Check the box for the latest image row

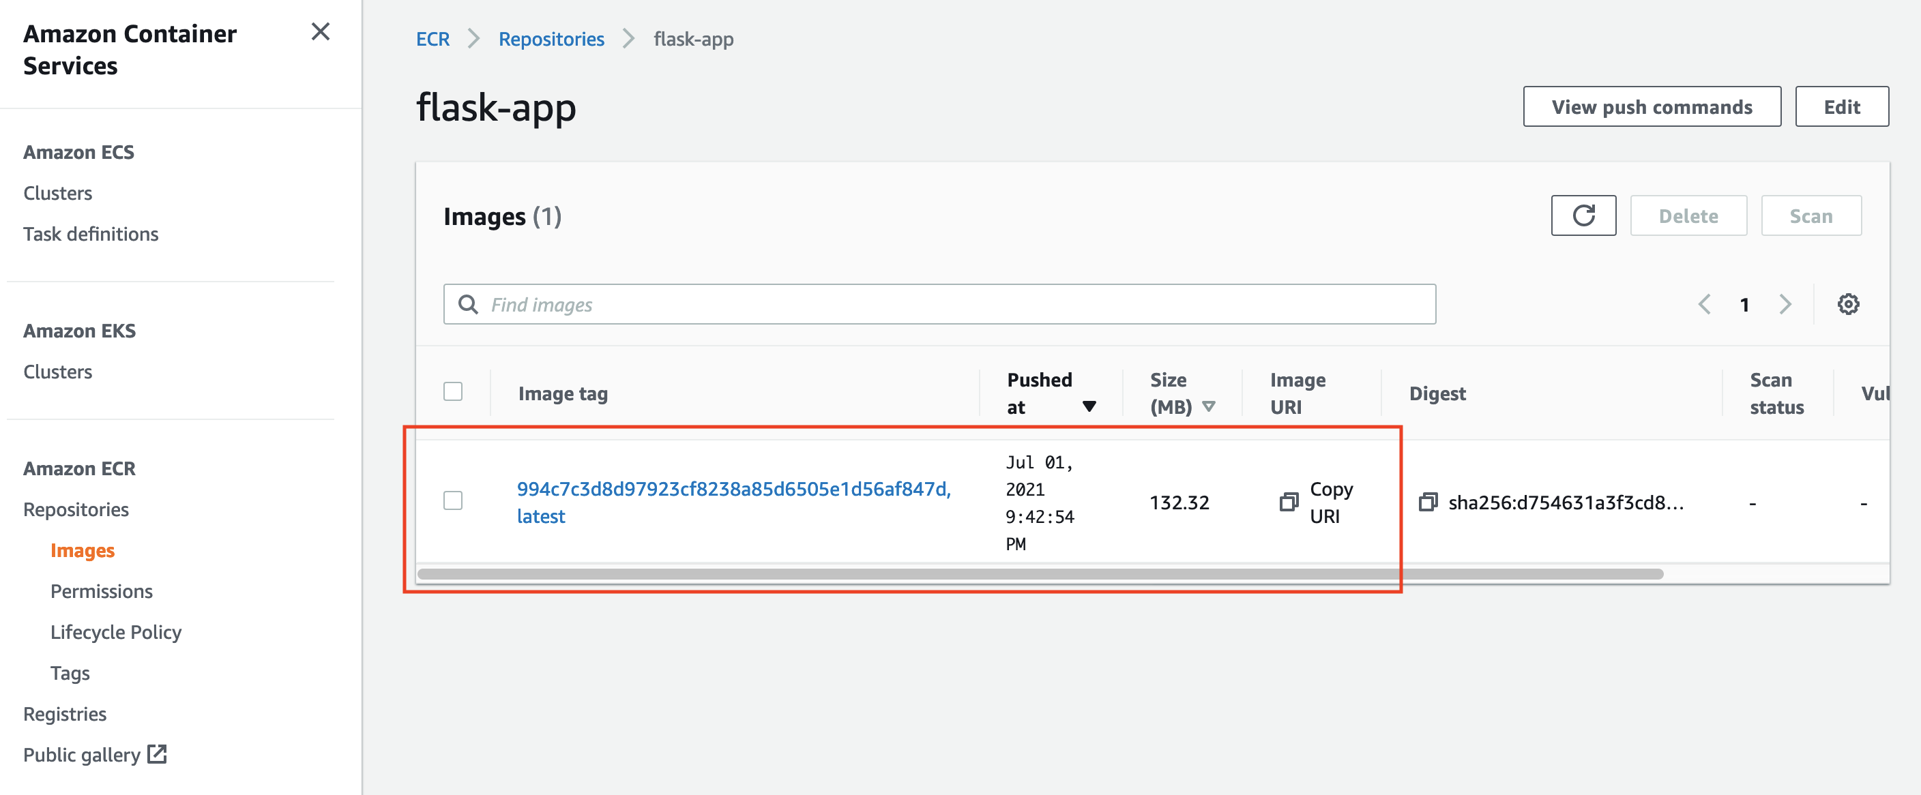(x=453, y=500)
